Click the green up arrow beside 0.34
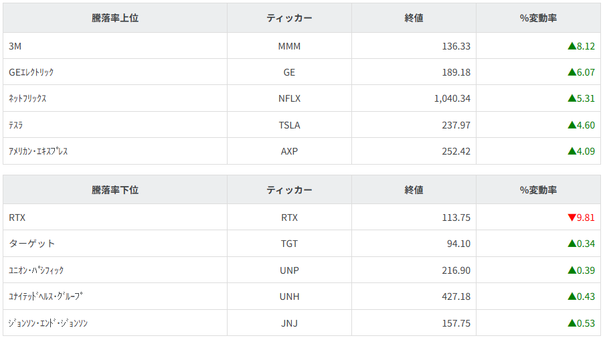This screenshot has width=603, height=338. tap(572, 244)
